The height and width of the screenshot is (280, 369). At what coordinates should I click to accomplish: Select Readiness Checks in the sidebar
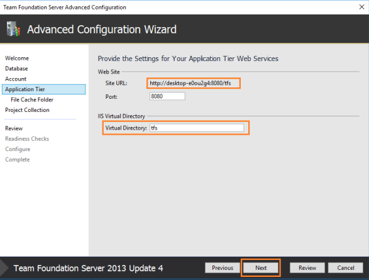click(27, 138)
